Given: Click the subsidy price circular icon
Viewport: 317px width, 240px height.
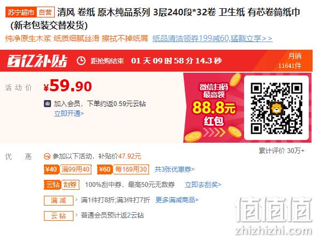Looking at the screenshot, I should (47, 156).
